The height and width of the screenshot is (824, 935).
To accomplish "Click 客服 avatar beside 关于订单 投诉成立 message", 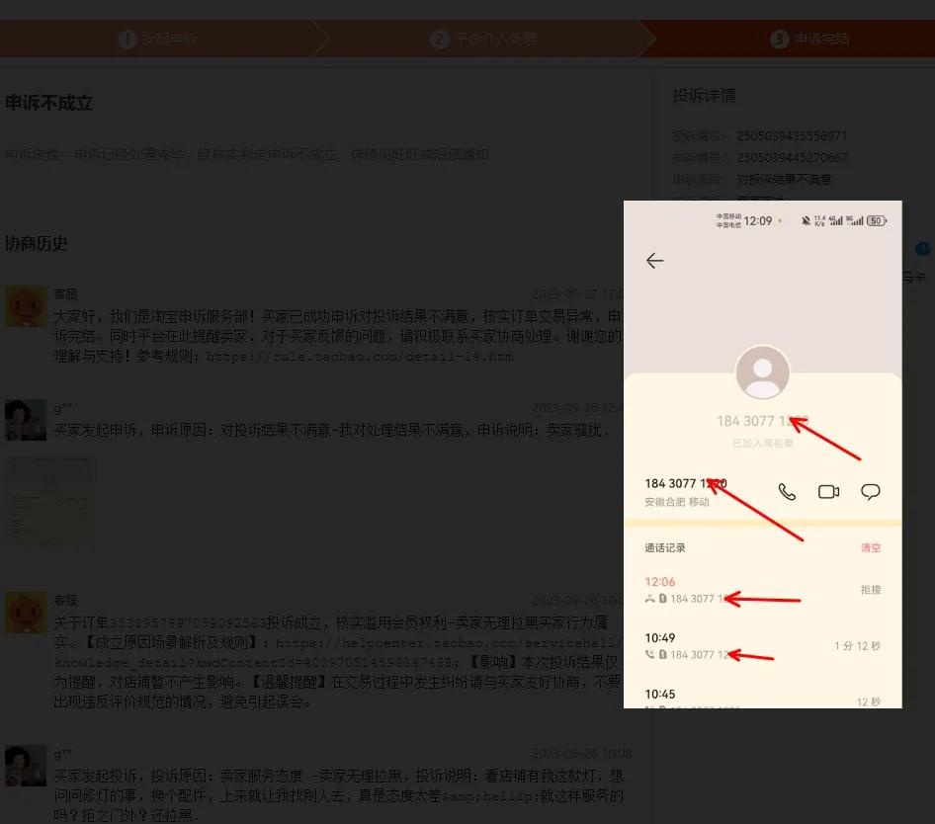I will (x=26, y=613).
